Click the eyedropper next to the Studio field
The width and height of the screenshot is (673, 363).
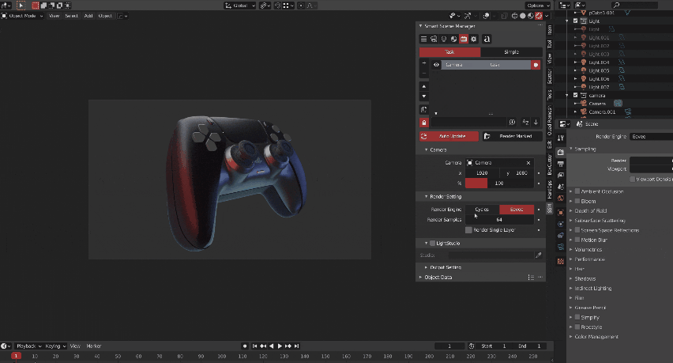click(538, 255)
